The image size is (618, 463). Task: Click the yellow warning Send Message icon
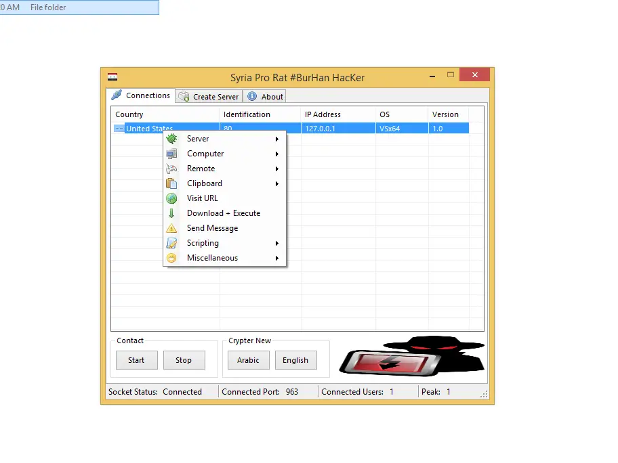[172, 228]
